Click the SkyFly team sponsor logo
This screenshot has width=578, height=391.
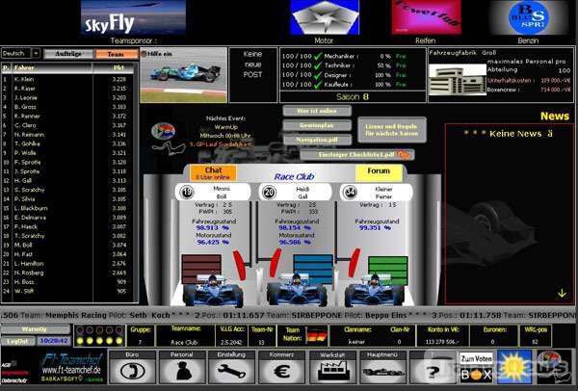133,17
